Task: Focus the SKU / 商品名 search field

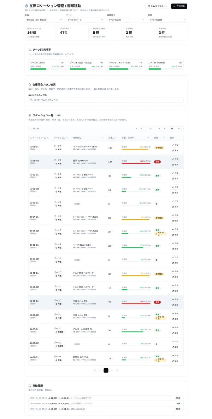Action: click(106, 100)
